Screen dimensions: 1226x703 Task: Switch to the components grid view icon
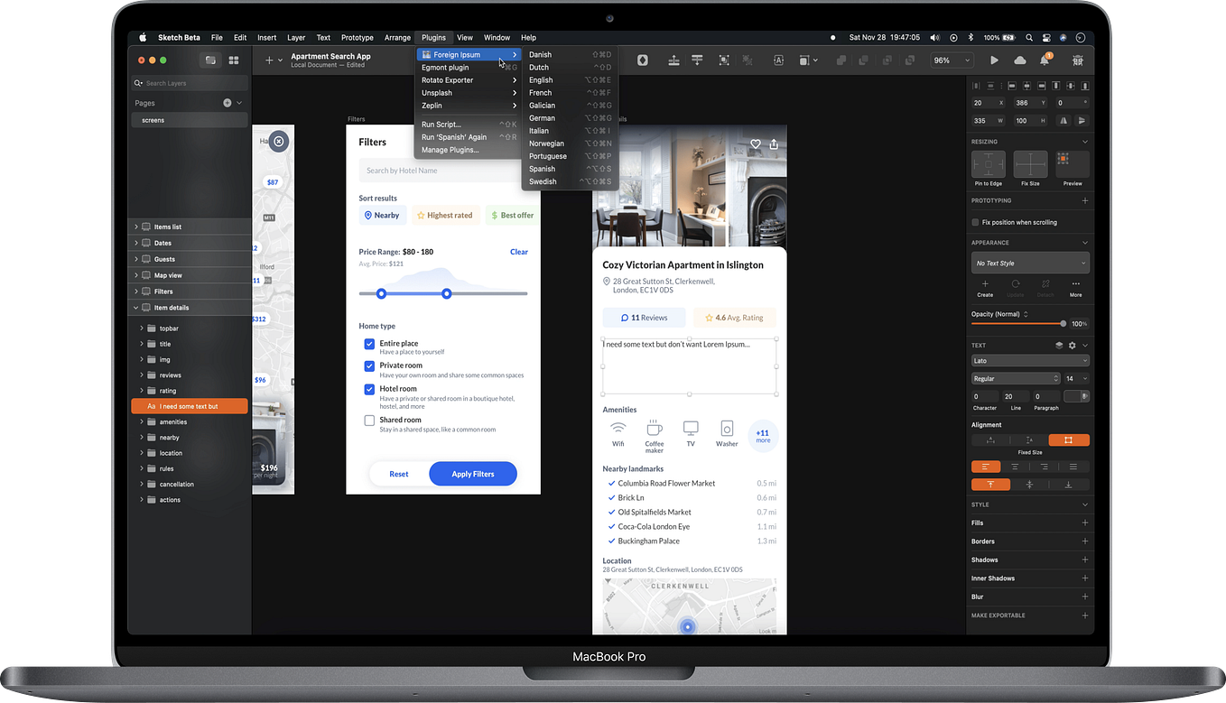click(234, 60)
